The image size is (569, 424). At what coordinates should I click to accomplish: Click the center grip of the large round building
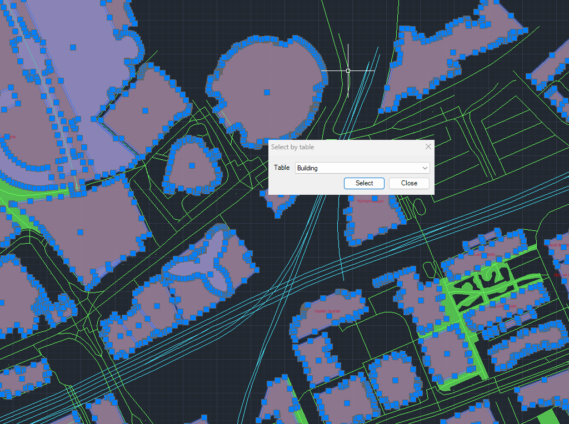click(267, 92)
